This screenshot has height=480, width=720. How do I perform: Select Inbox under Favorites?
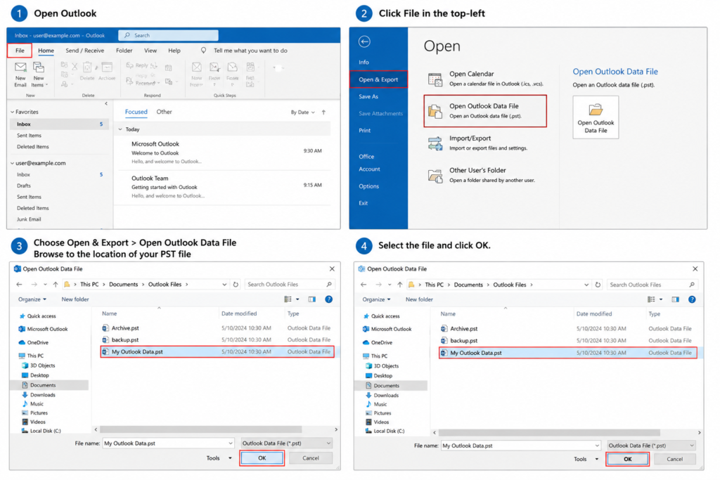(58, 124)
